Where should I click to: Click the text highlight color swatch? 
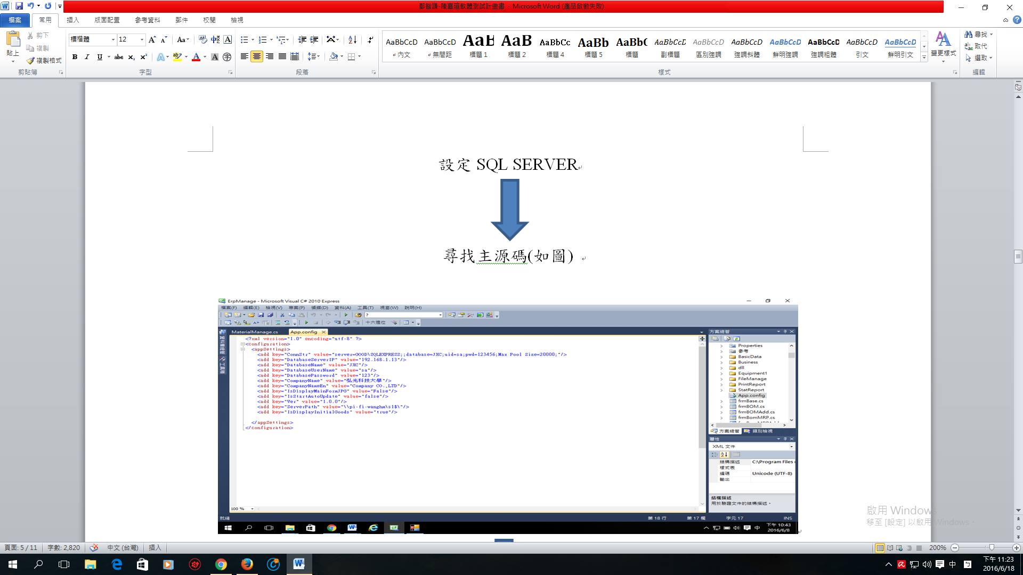tap(177, 57)
